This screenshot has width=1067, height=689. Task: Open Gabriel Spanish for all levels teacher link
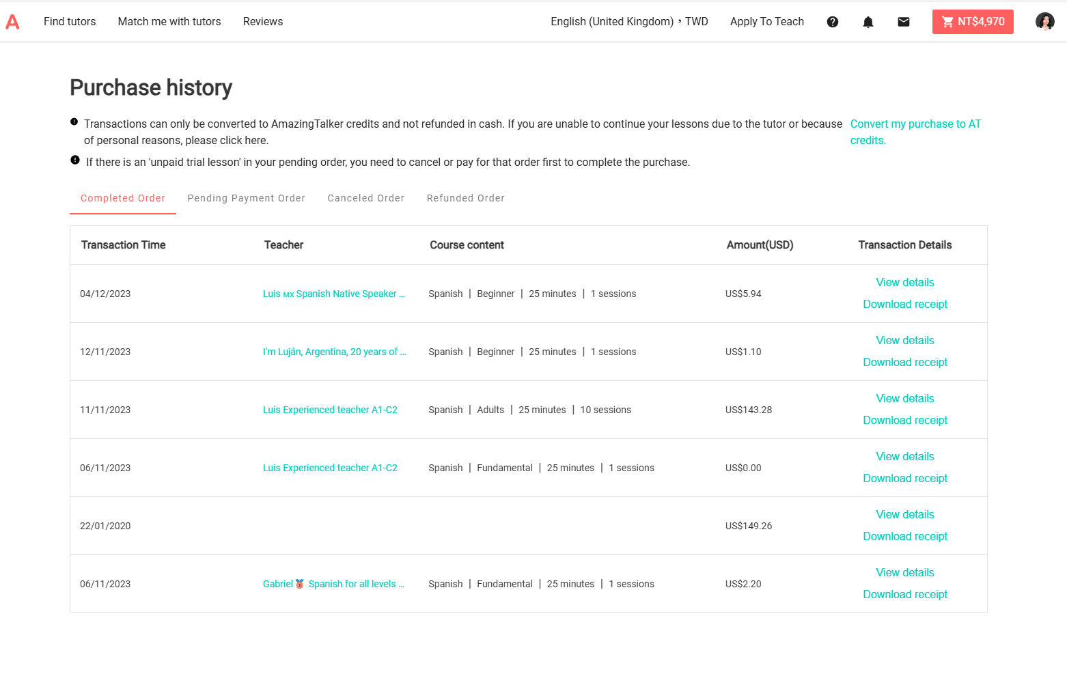[333, 584]
